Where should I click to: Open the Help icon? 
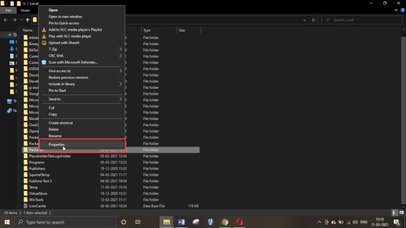[x=403, y=11]
